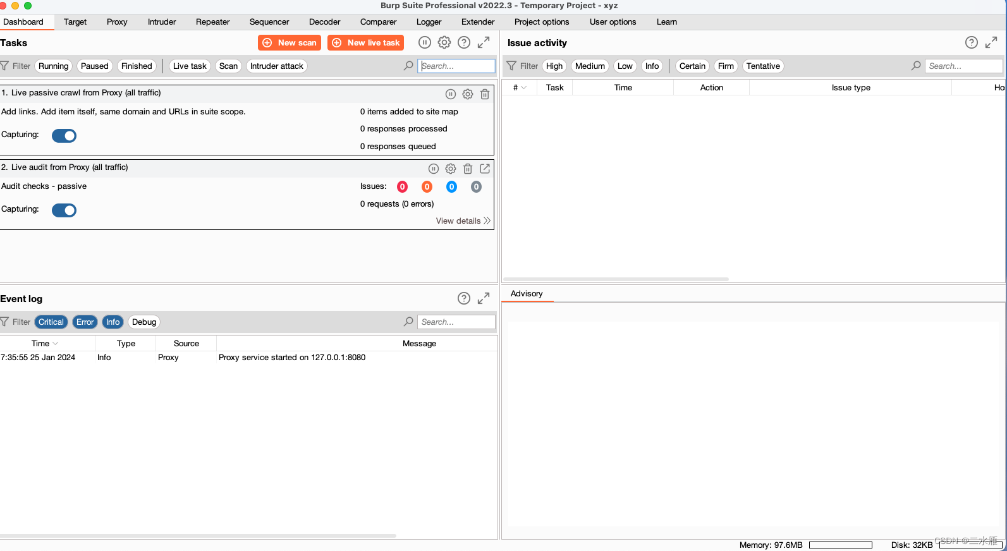This screenshot has height=551, width=1007.
Task: Click the Tasks search magnifier icon
Action: point(408,66)
